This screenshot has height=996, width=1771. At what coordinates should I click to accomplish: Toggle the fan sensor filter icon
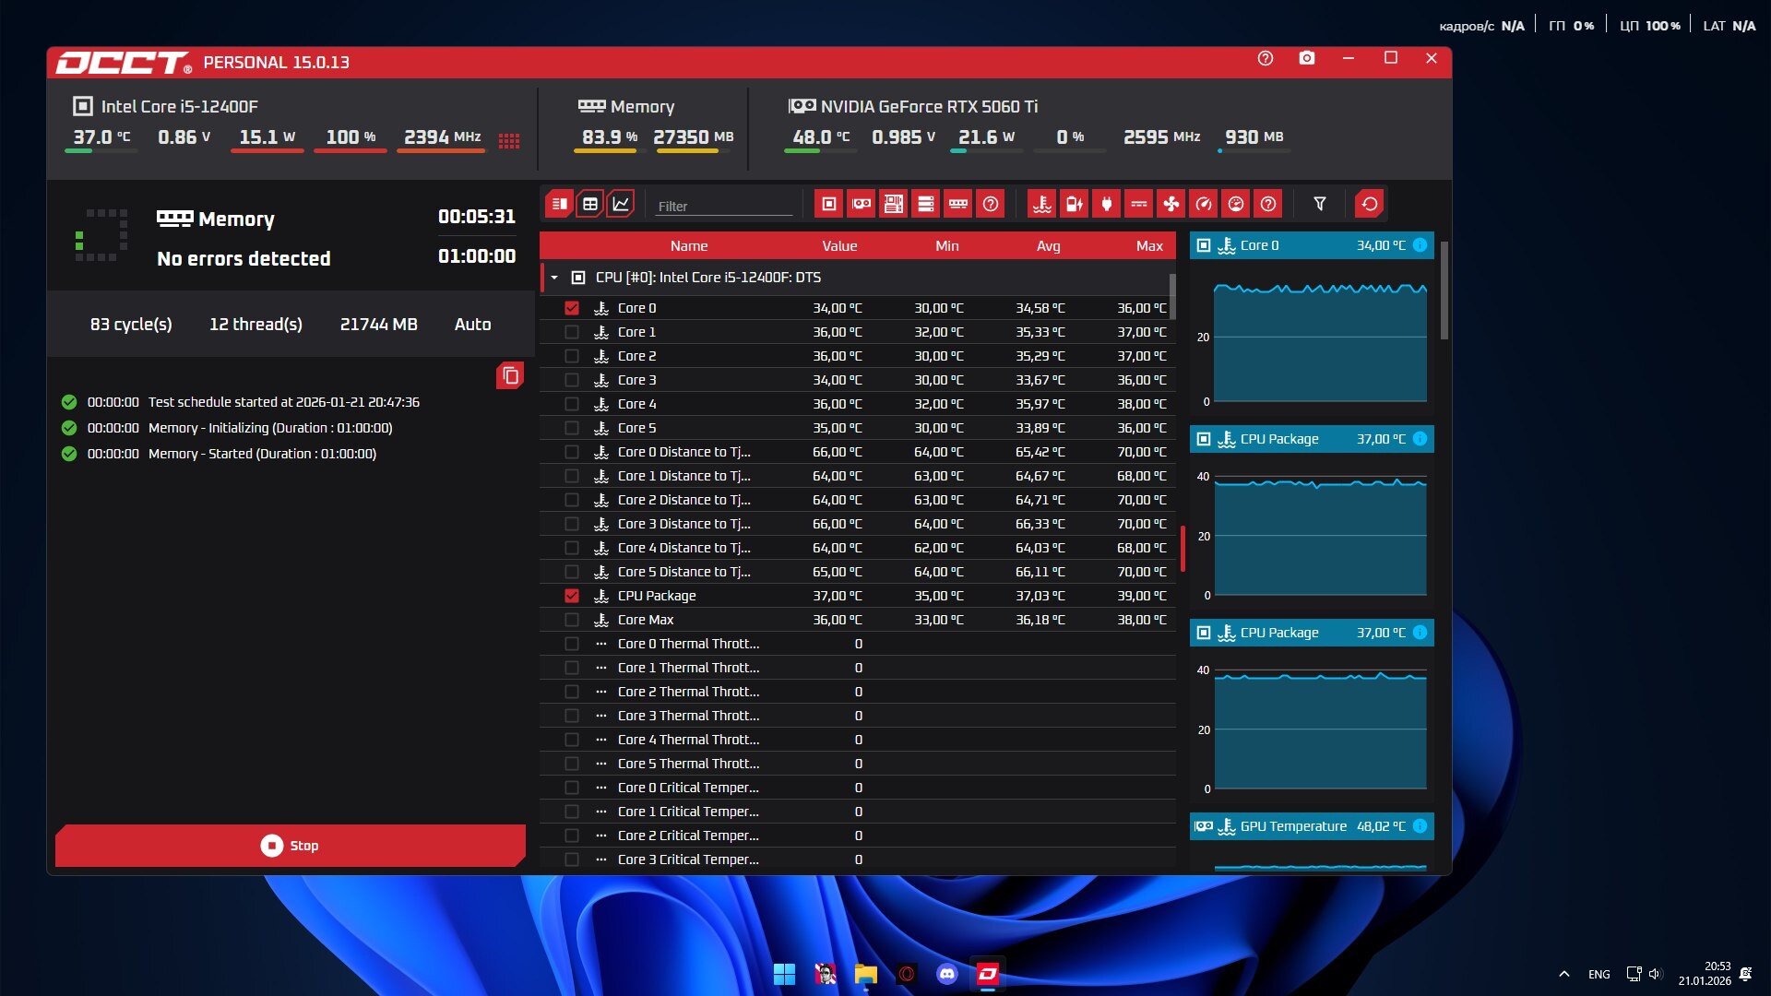pyautogui.click(x=1171, y=204)
